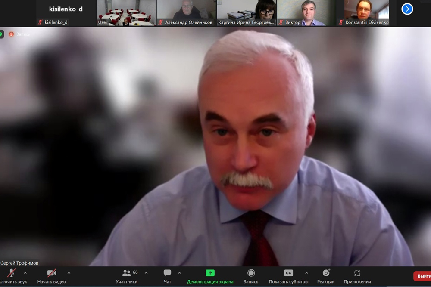Click the Сергей Трофимов speaker name label
This screenshot has width=431, height=287.
[x=19, y=263]
